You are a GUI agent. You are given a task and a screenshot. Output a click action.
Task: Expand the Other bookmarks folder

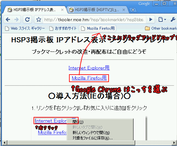[161, 28]
